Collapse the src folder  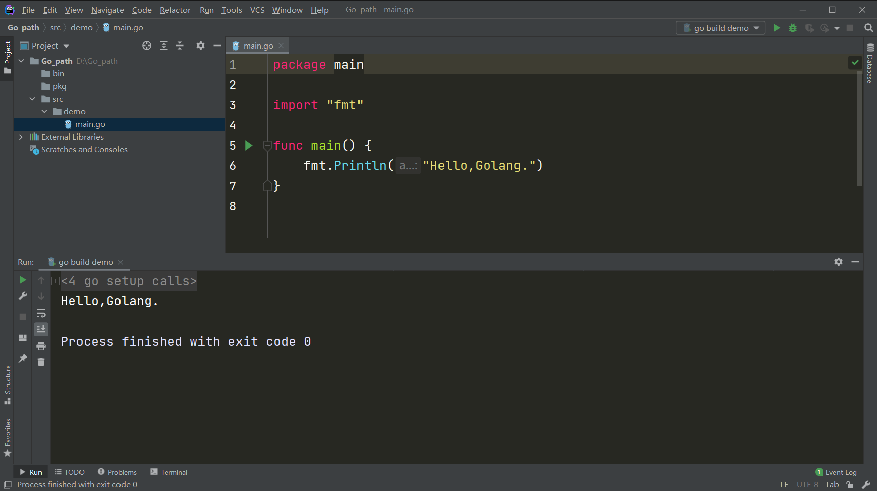coord(32,99)
